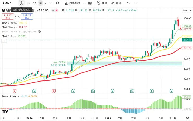Open the USD currency dropdown
Screen dimensions: 193x121
(187, 11)
